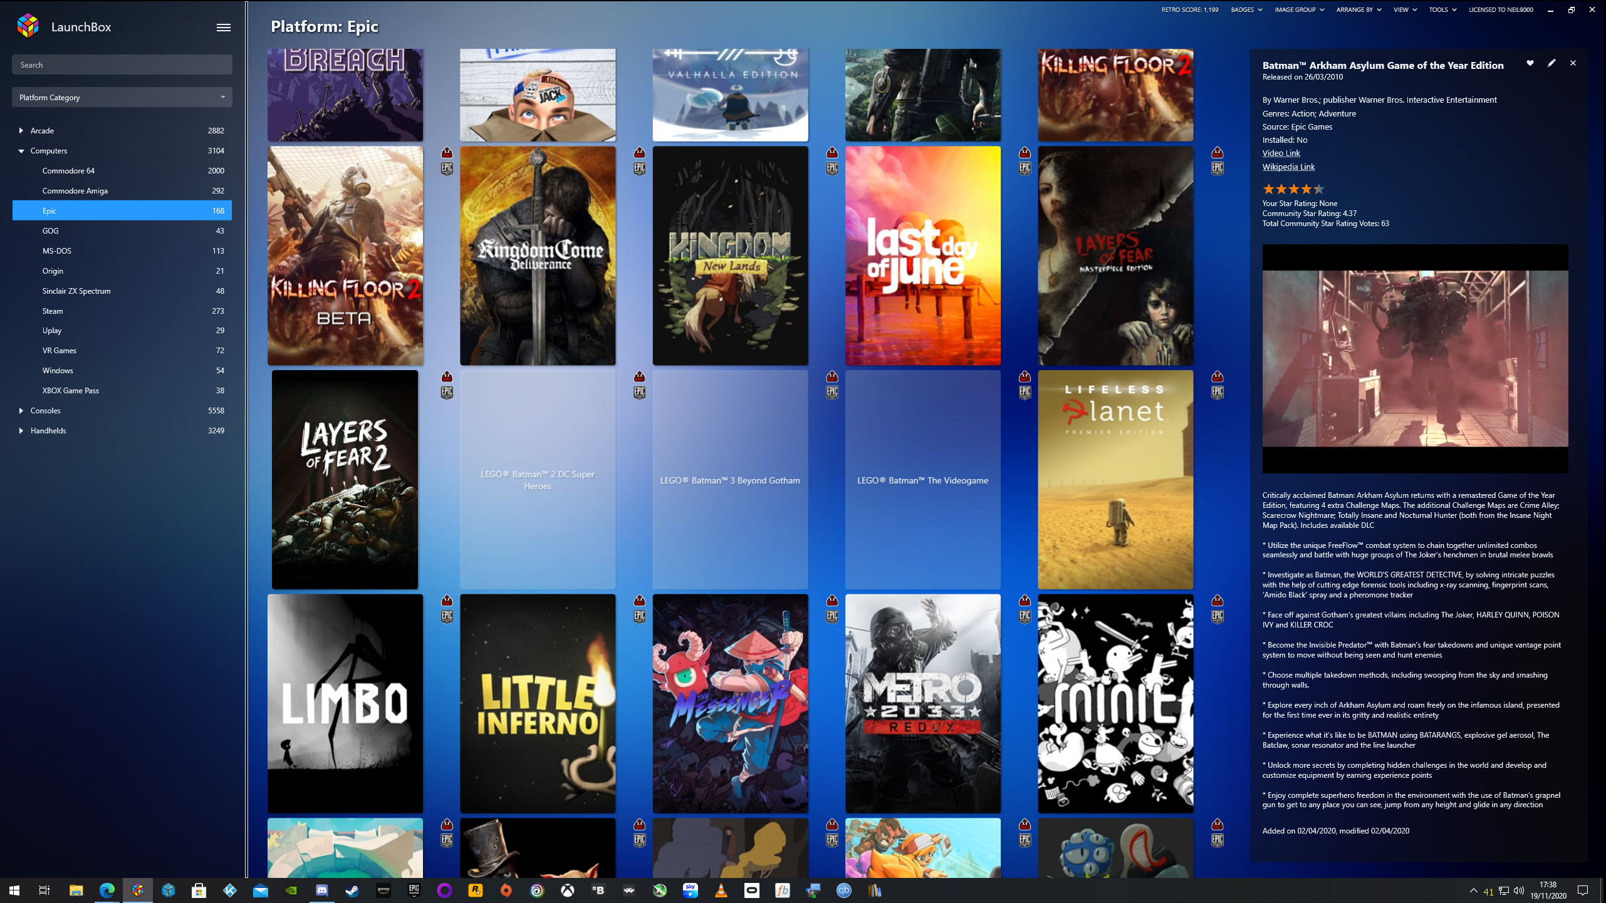The width and height of the screenshot is (1606, 903).
Task: Open the Platform Category dropdown
Action: click(x=122, y=97)
